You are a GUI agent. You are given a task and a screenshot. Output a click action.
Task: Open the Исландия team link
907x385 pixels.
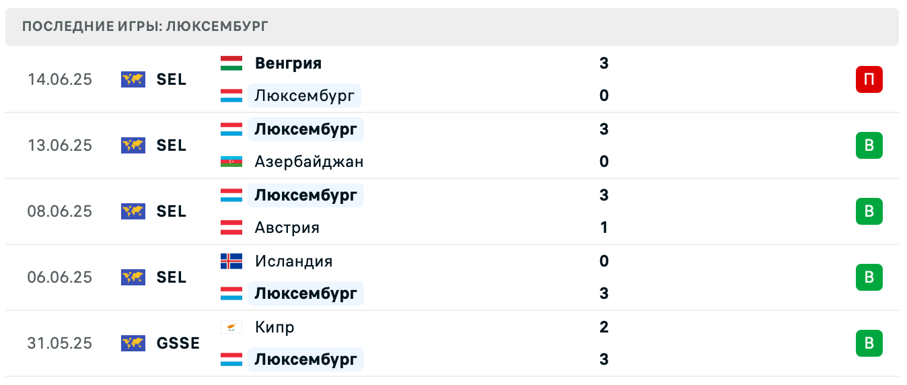[293, 261]
